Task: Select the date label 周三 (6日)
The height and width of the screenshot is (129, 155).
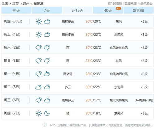Action: tap(12, 100)
